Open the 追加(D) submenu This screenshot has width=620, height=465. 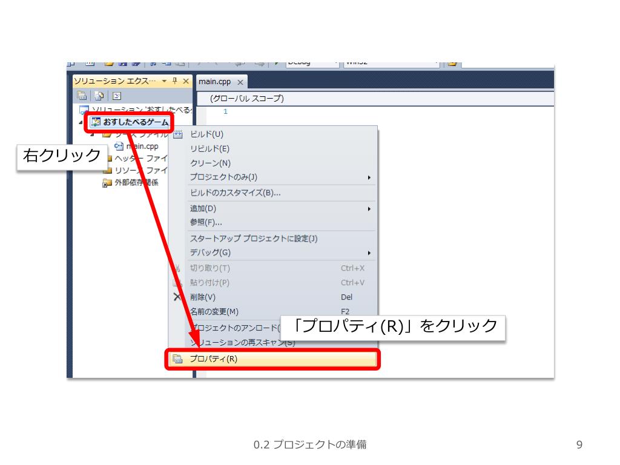tap(273, 208)
